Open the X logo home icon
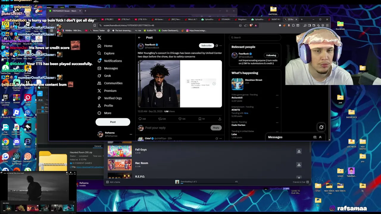The height and width of the screenshot is (214, 381). pyautogui.click(x=99, y=38)
